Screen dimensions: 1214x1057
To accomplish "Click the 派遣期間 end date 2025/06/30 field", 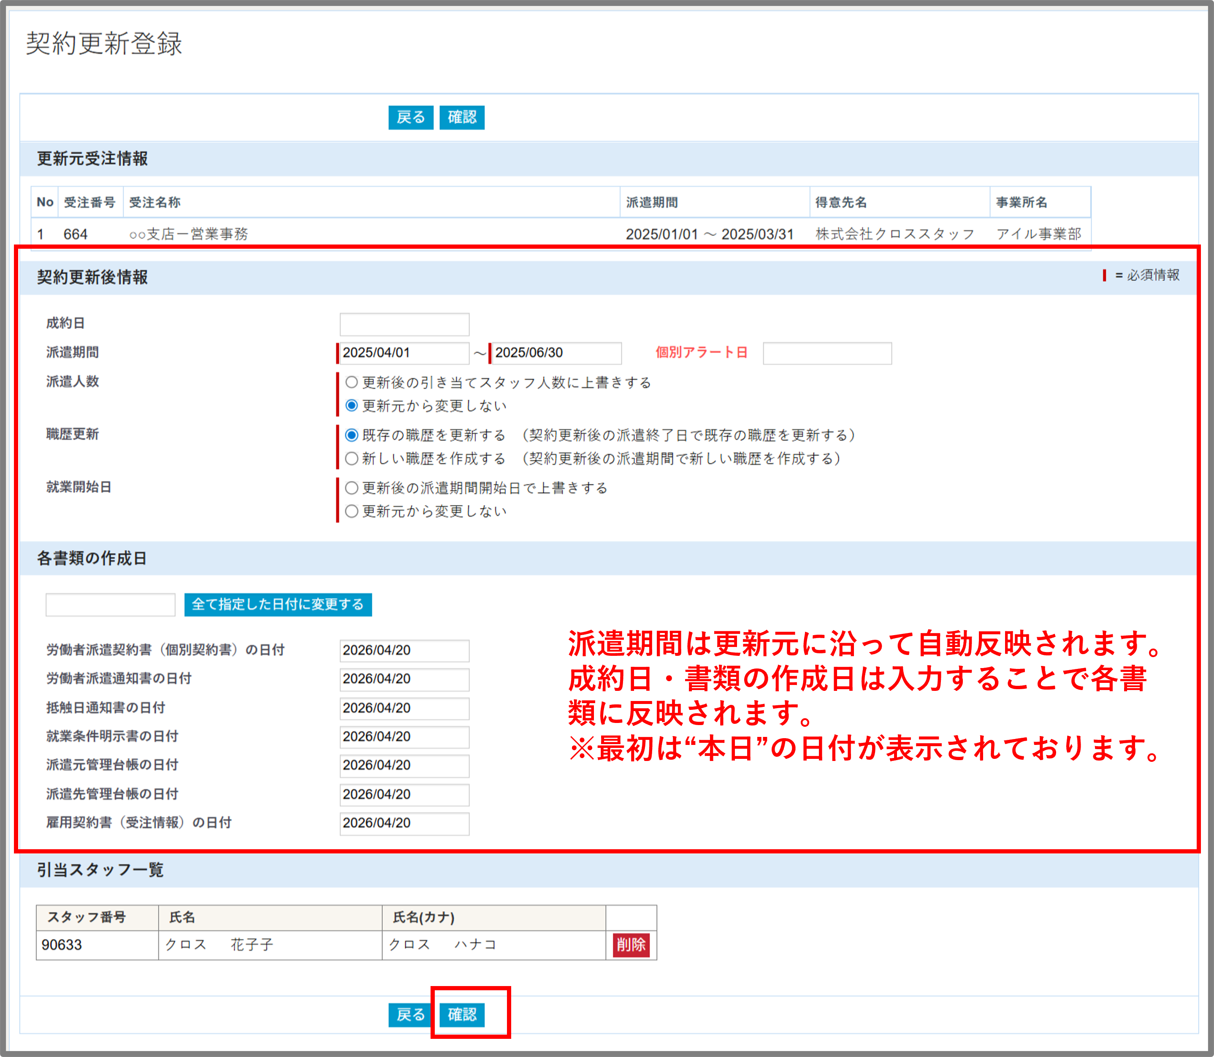I will click(557, 353).
